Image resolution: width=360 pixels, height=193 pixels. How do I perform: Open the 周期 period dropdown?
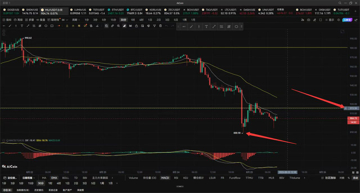click(x=76, y=20)
